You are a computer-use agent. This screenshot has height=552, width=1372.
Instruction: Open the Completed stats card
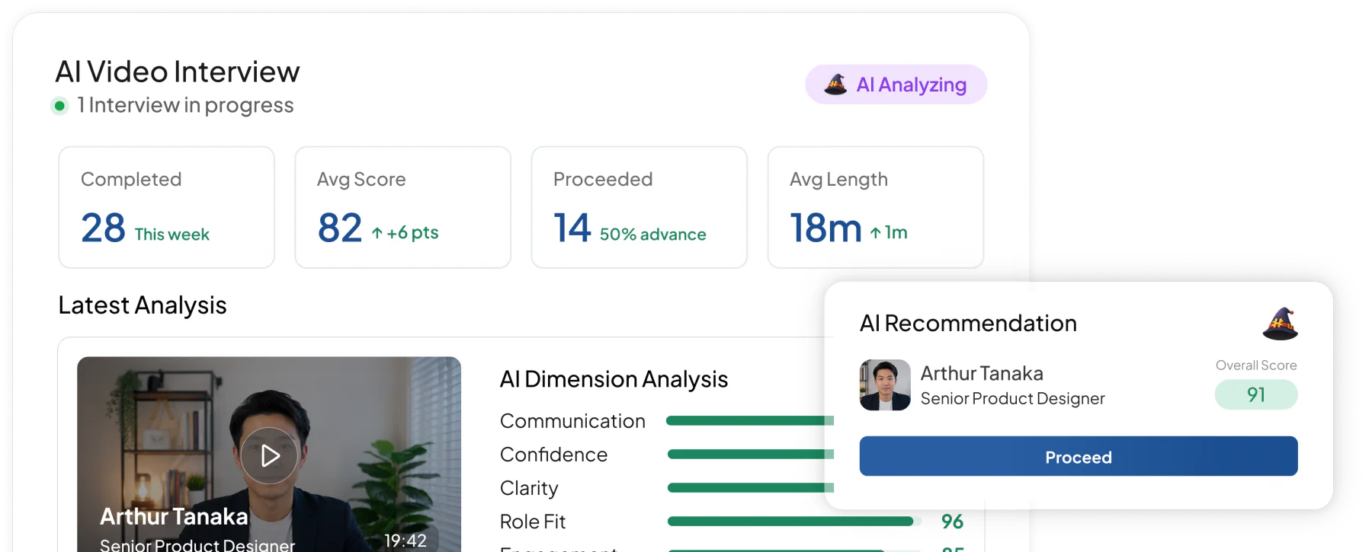(167, 207)
